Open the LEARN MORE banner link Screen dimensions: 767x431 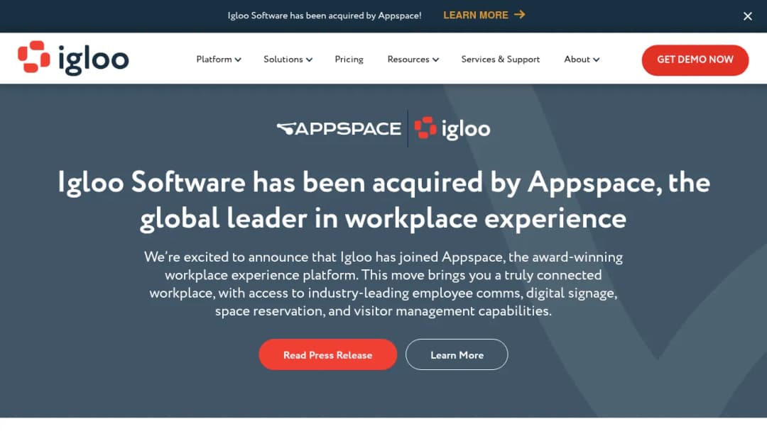click(x=484, y=15)
